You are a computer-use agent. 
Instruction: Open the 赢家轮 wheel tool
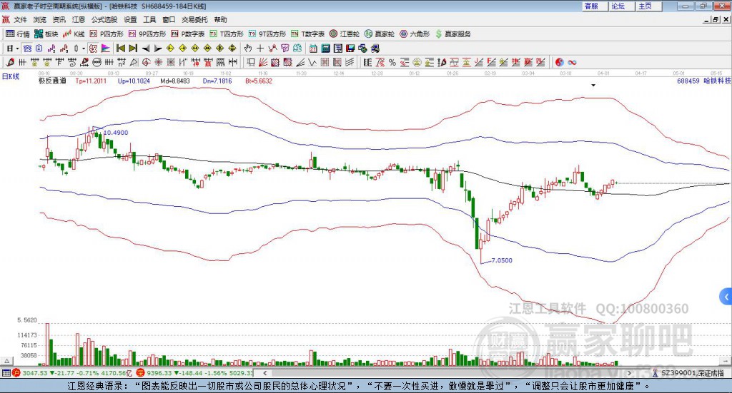tap(380, 34)
